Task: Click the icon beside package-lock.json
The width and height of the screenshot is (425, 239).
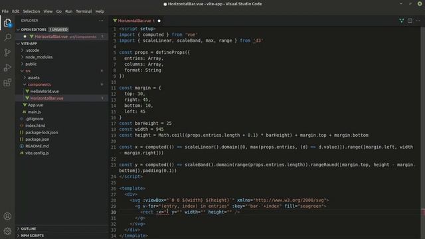Action: (22, 133)
